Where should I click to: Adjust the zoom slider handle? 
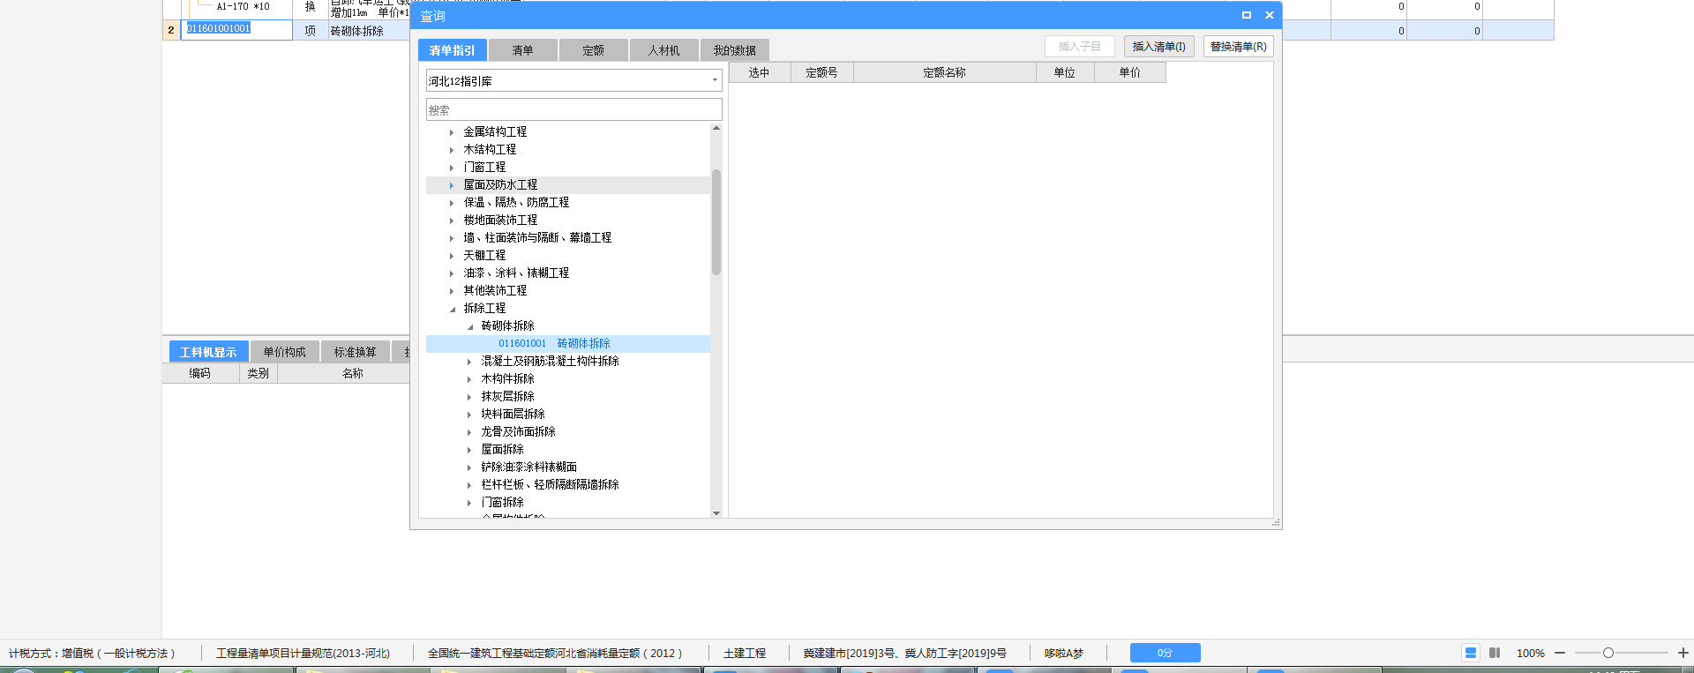[1608, 653]
